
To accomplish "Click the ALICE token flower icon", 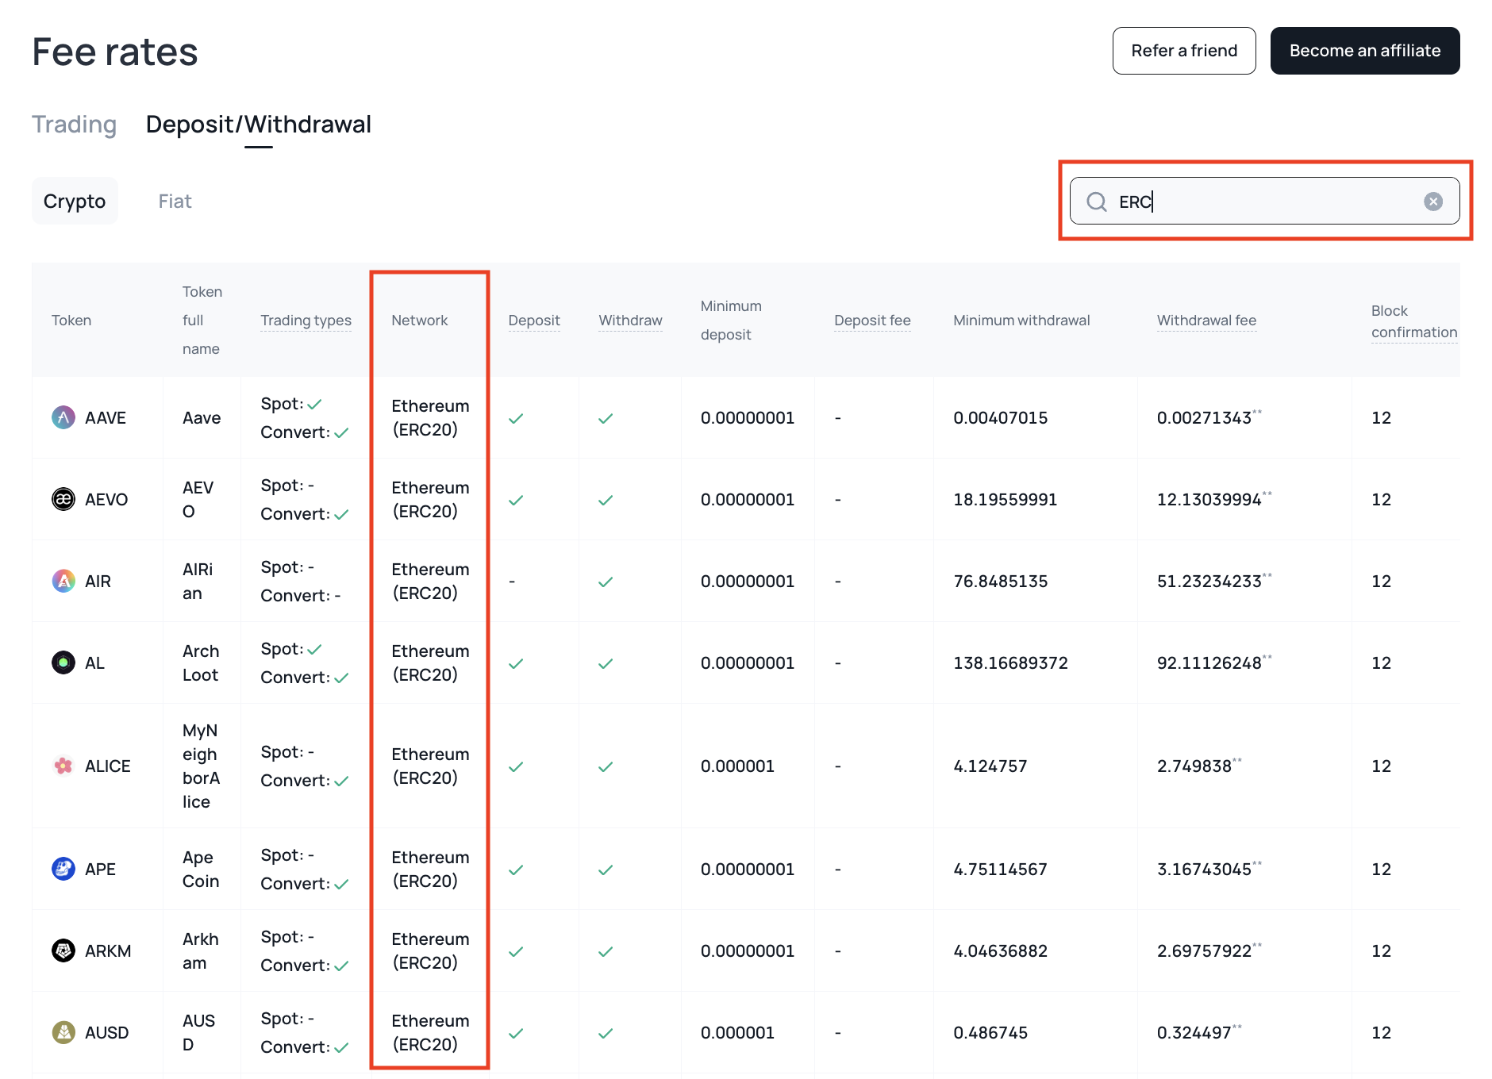I will click(x=63, y=766).
